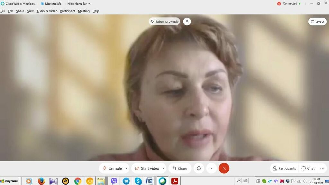Unmute the microphone
329x185 pixels.
pyautogui.click(x=112, y=168)
